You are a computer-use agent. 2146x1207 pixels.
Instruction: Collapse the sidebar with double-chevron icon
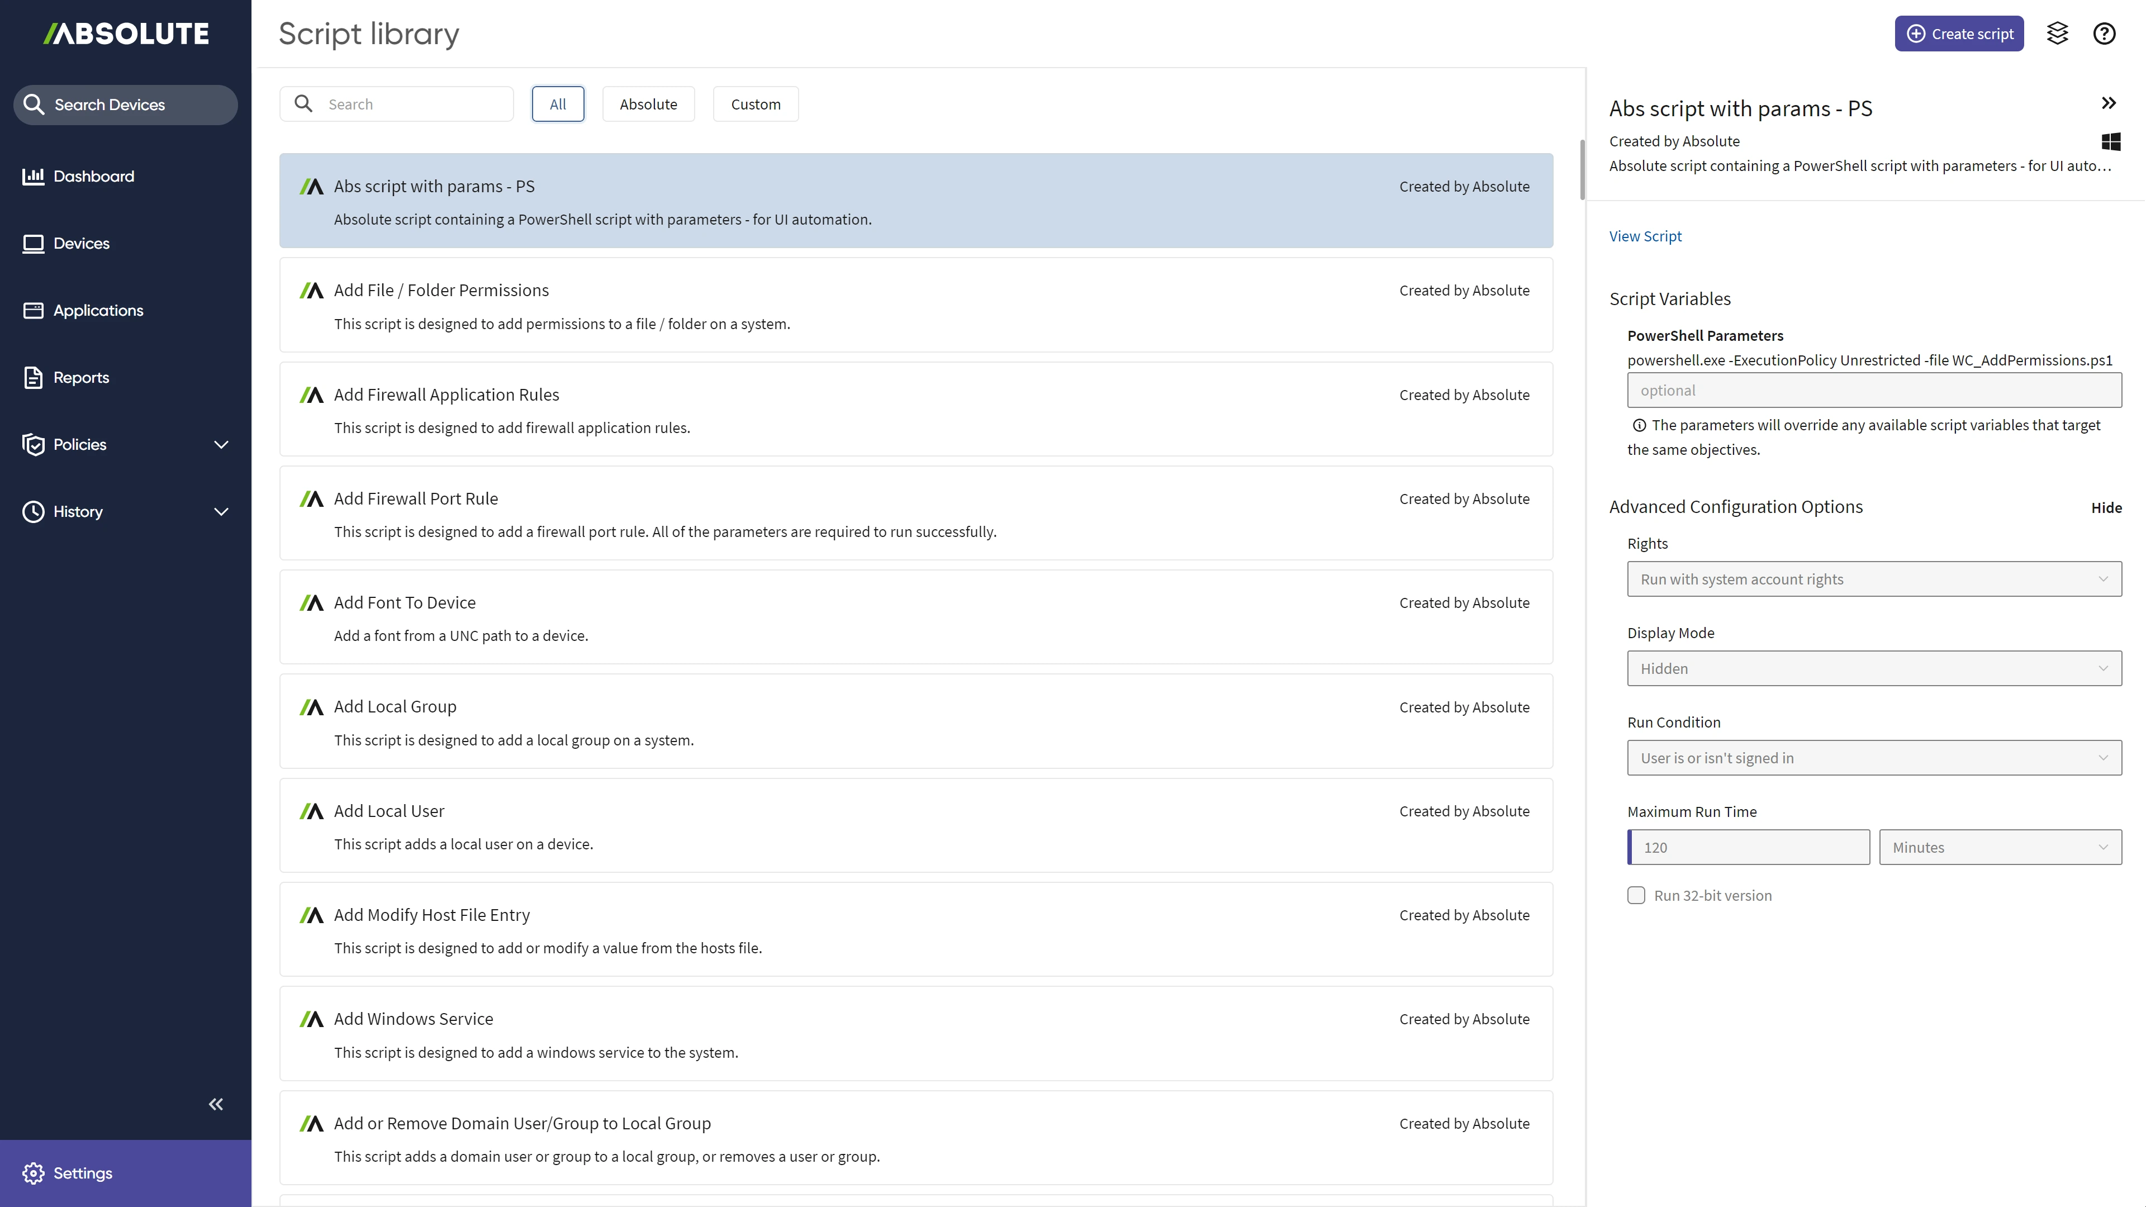point(216,1104)
